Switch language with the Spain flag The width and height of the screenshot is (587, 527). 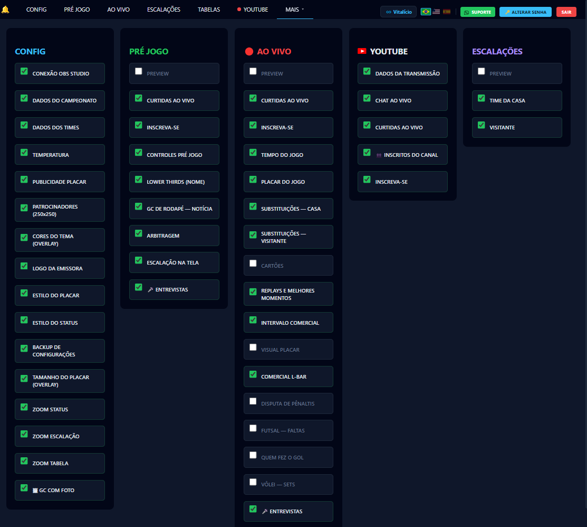(447, 12)
